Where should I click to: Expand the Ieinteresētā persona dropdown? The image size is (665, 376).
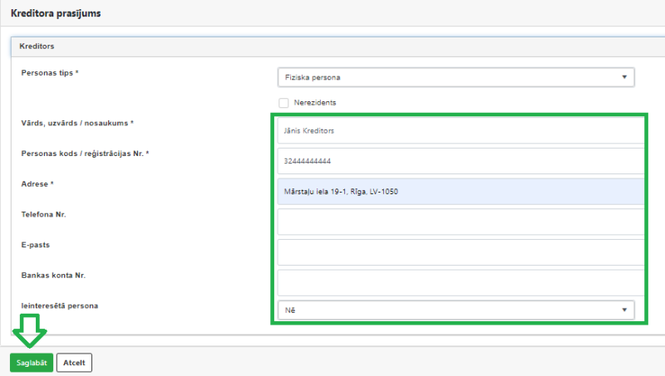pos(456,310)
